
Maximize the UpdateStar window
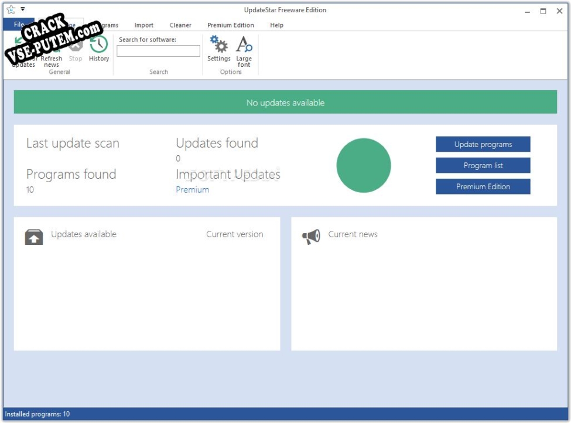tap(543, 11)
